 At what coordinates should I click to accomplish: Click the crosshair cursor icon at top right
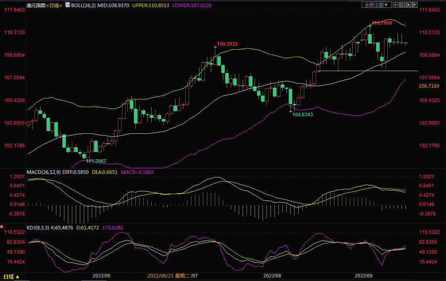pos(395,5)
